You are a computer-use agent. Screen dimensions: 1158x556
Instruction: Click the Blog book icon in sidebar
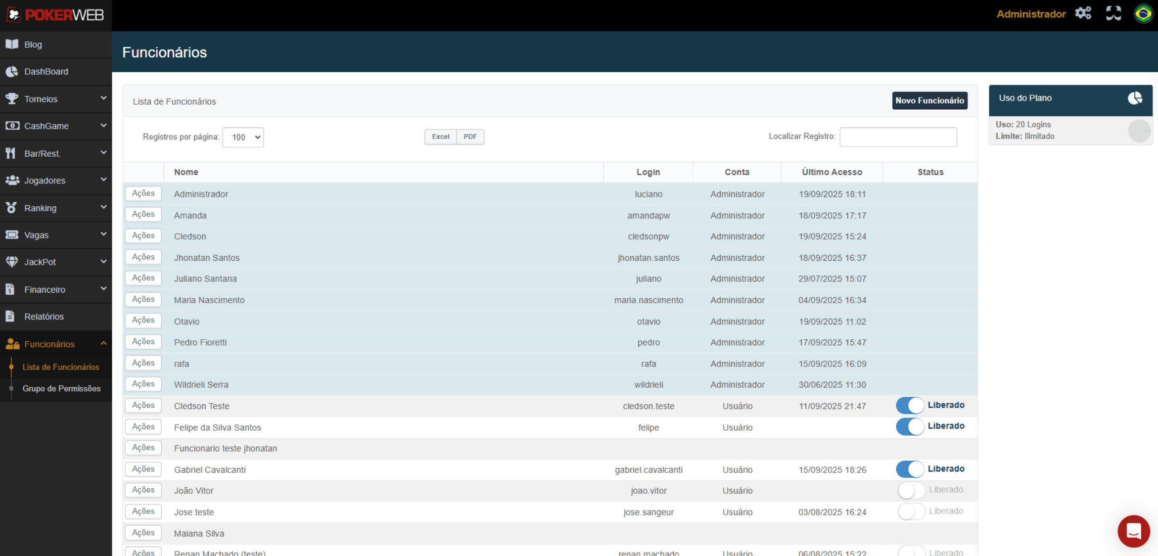(x=12, y=44)
